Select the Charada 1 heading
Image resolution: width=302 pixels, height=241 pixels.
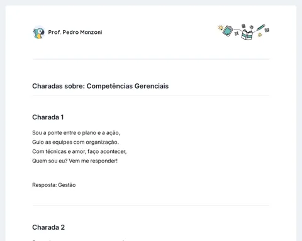point(48,117)
